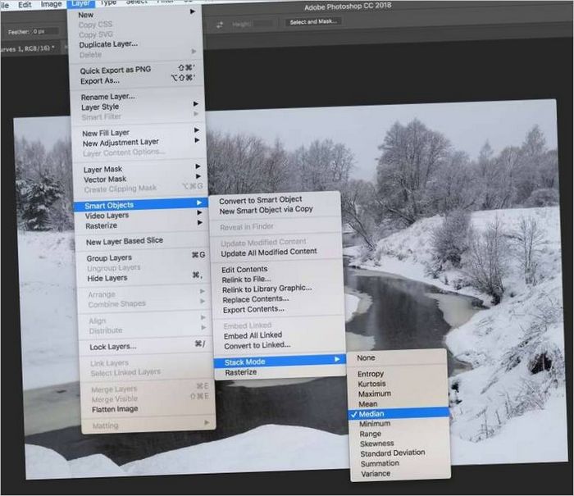
Task: Set stack mode to Skewness
Action: (399, 444)
